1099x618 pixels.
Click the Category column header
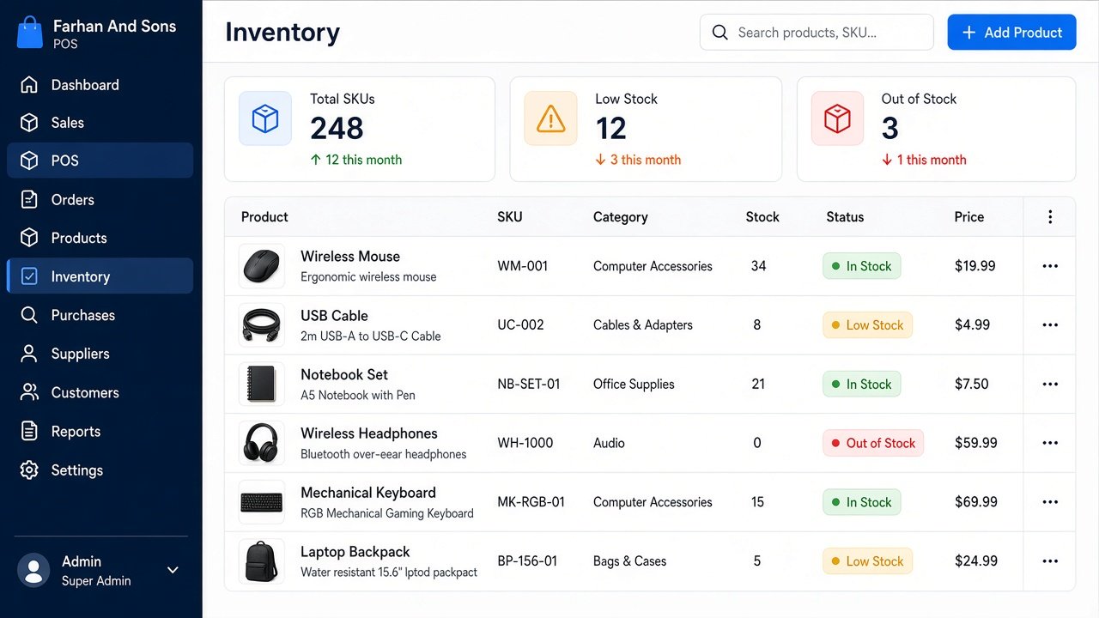(621, 217)
